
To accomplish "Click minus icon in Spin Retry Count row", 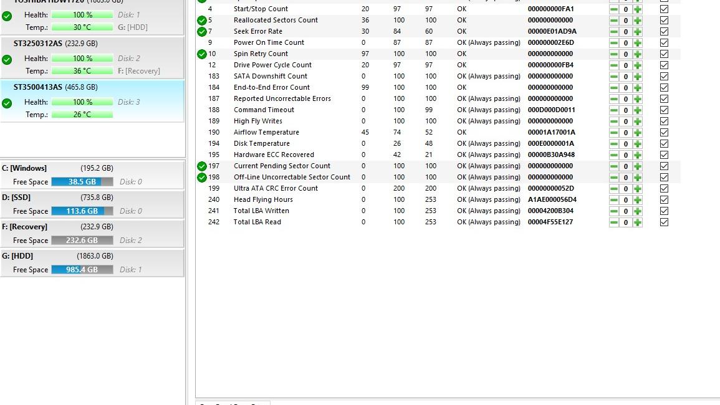I will (614, 54).
